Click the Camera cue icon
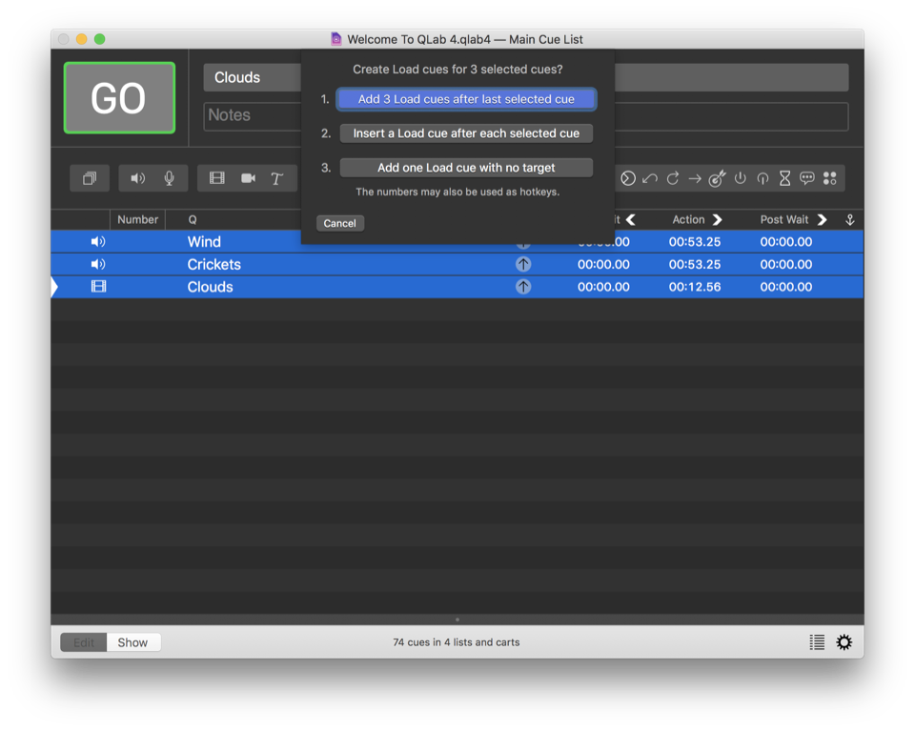The height and width of the screenshot is (731, 915). [248, 178]
